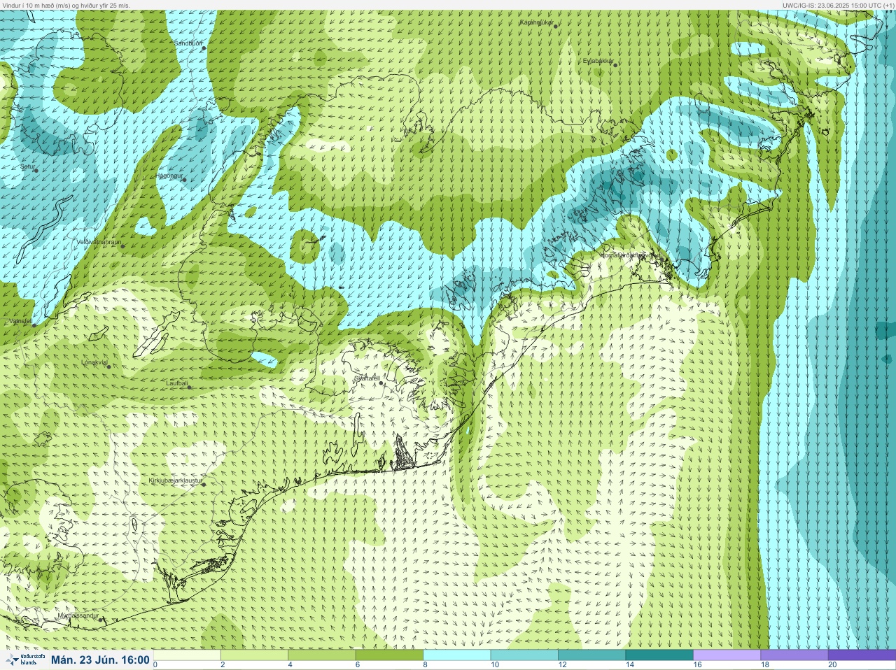Click the legend tick value 16
896x670 pixels.
(x=696, y=664)
